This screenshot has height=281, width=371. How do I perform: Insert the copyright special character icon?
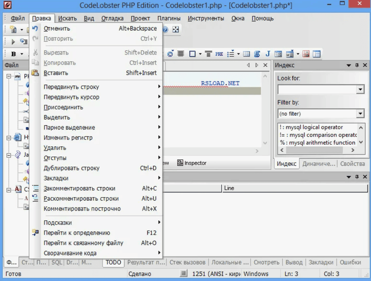[x=170, y=54]
